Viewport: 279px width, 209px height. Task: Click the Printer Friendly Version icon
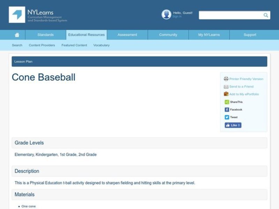pos(226,79)
